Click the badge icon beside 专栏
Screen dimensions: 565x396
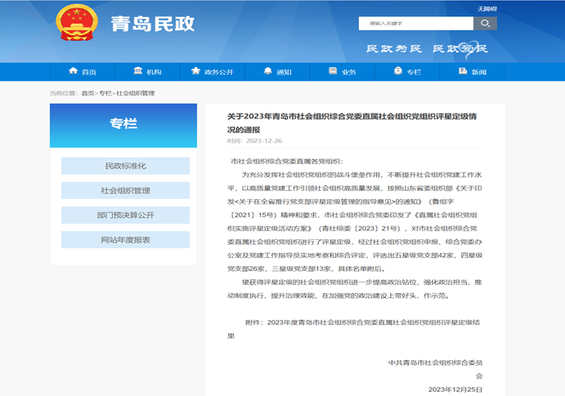tap(398, 71)
